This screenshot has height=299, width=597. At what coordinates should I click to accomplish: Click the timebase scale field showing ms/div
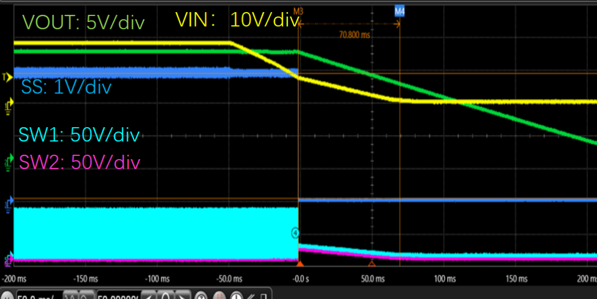pyautogui.click(x=39, y=295)
